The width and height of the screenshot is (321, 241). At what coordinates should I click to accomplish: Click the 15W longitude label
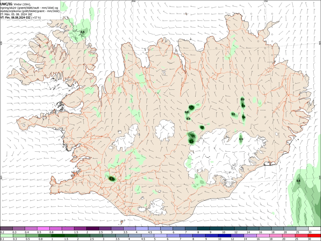(266, 1)
